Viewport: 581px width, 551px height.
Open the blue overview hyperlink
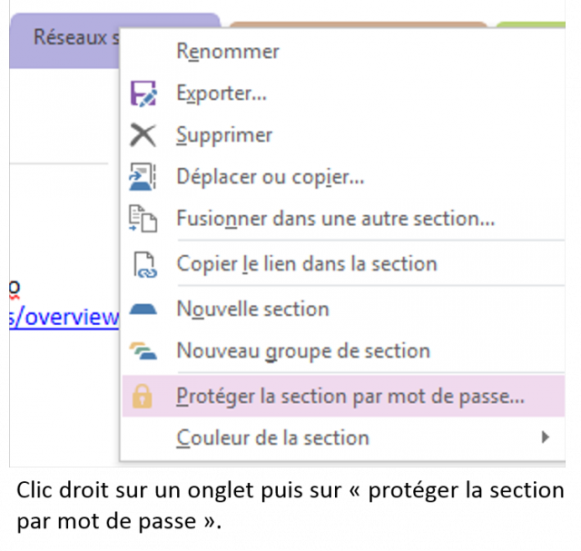tap(64, 318)
